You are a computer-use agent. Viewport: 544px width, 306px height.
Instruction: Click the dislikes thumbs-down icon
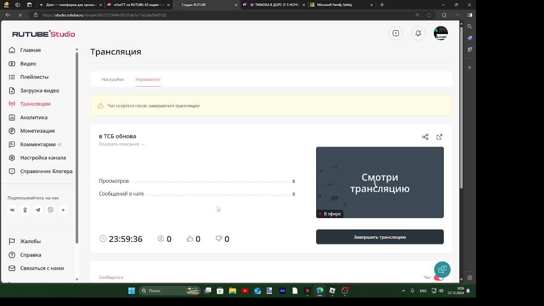click(219, 239)
